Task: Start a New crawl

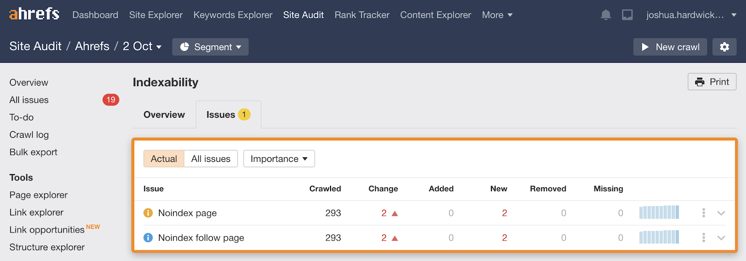Action: (x=670, y=47)
